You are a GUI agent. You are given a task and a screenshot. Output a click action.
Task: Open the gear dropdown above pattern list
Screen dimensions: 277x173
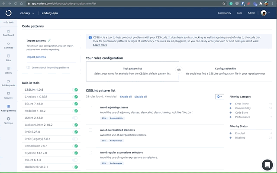[219, 97]
